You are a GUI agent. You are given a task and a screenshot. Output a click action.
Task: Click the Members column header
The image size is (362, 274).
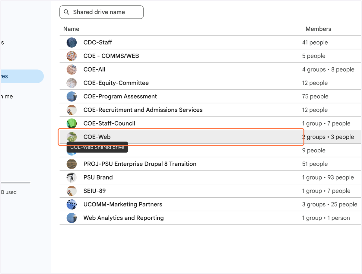[x=318, y=29]
